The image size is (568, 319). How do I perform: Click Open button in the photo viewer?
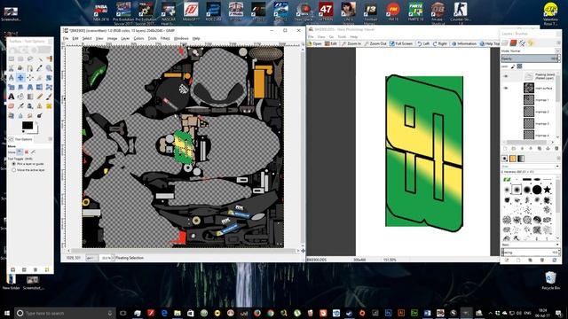click(x=315, y=43)
